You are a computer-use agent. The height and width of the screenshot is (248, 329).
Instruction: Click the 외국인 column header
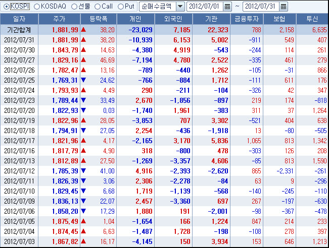tap(173, 19)
